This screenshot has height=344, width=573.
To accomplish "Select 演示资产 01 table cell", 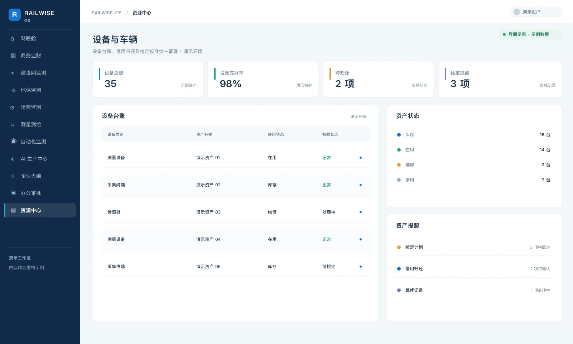I will coord(208,158).
